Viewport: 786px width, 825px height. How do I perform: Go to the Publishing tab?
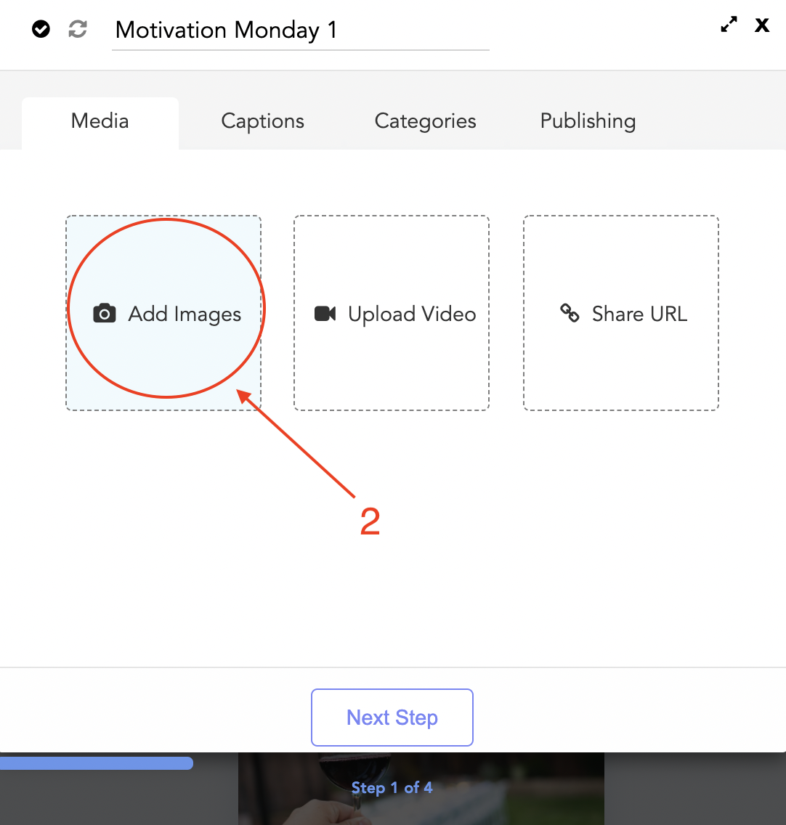coord(588,121)
